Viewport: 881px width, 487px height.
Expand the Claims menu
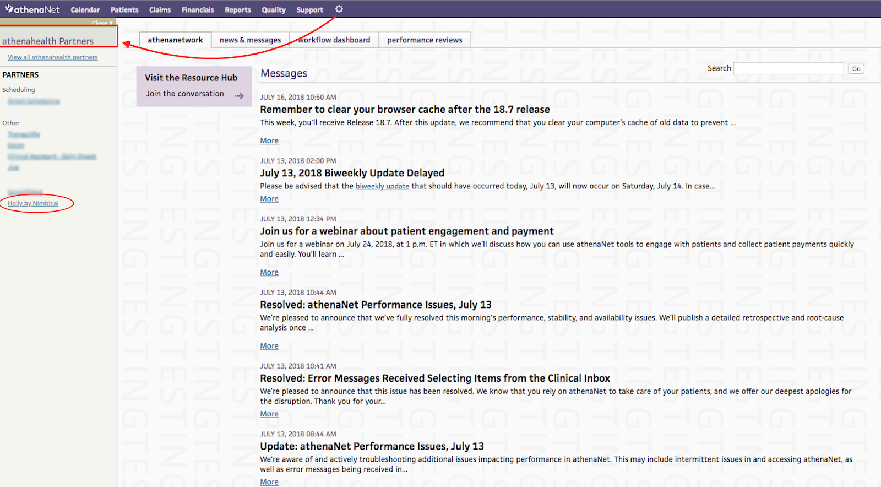(160, 10)
